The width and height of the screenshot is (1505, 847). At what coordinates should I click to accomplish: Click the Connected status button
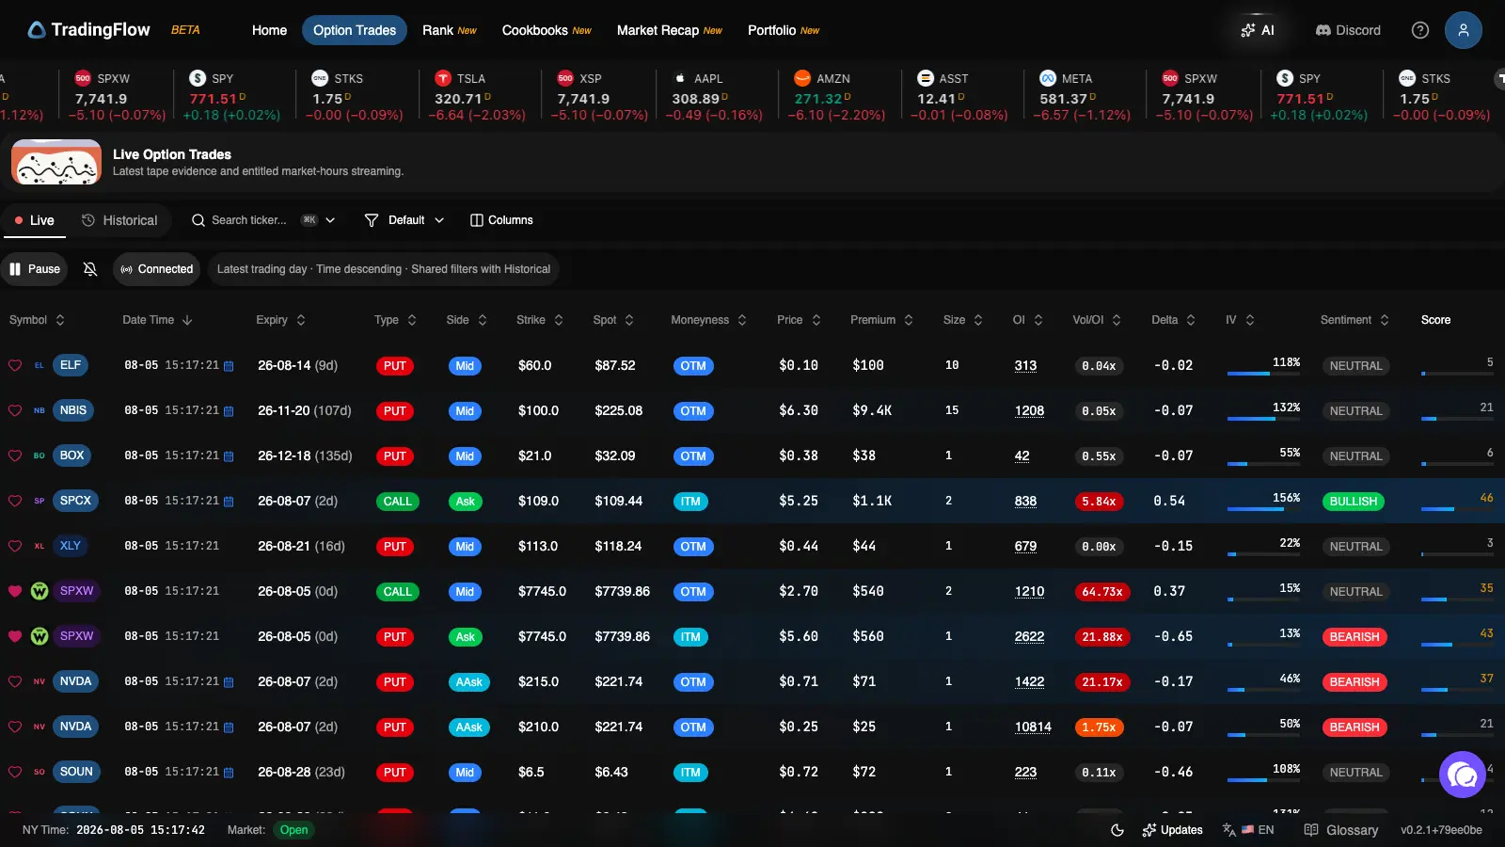pos(157,269)
